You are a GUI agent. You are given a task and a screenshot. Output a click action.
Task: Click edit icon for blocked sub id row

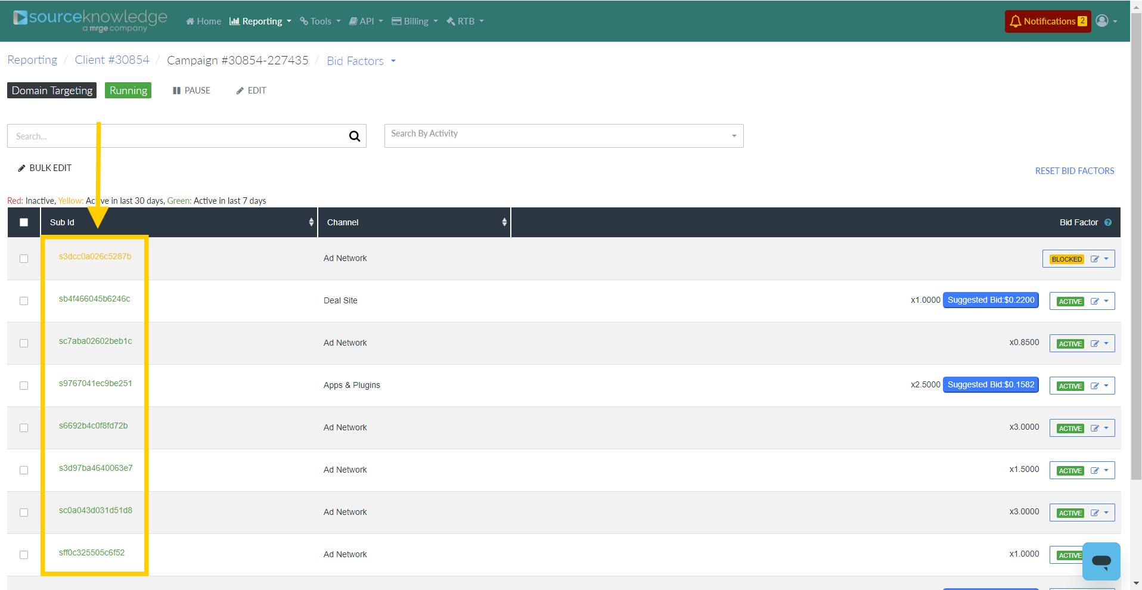(x=1094, y=259)
